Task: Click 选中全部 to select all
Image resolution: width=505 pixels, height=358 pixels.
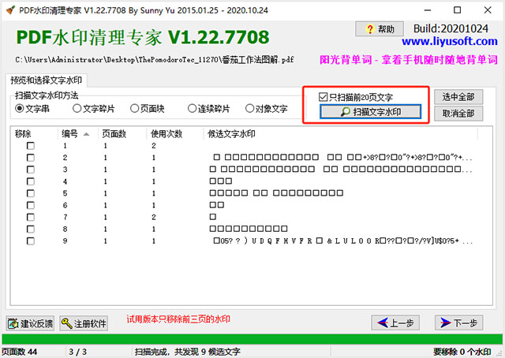Action: (x=458, y=96)
